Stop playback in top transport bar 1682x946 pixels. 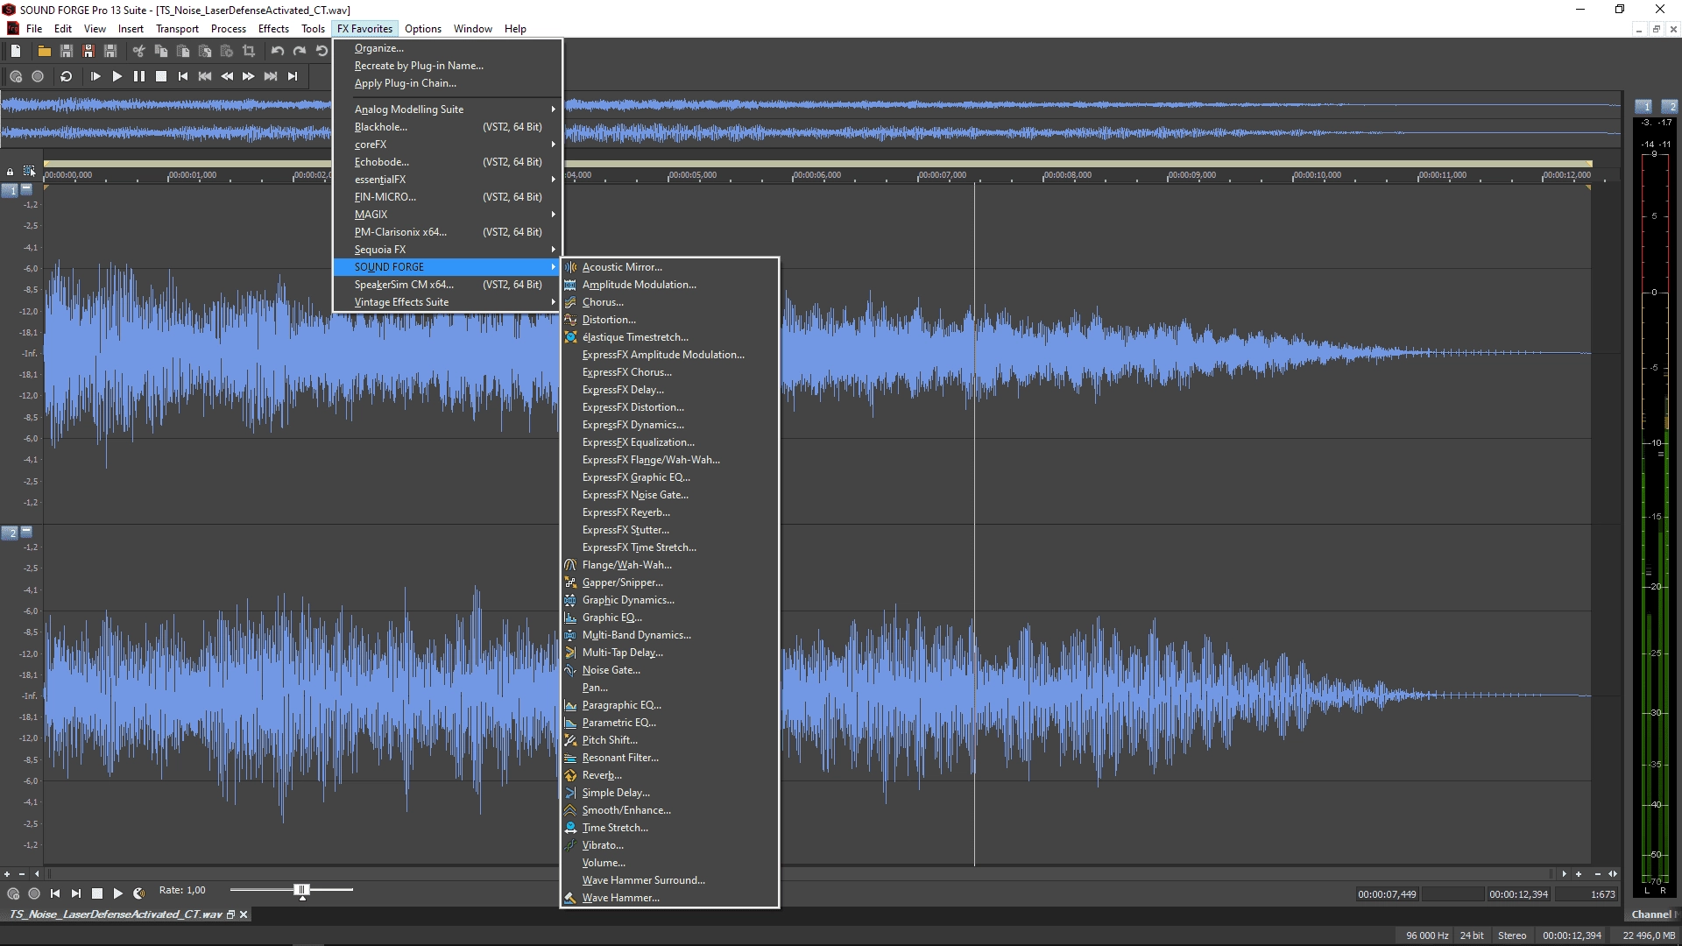click(161, 76)
